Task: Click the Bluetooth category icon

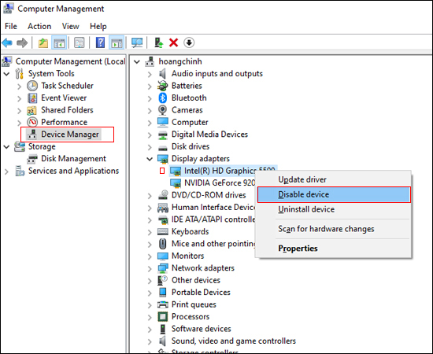Action: 163,98
